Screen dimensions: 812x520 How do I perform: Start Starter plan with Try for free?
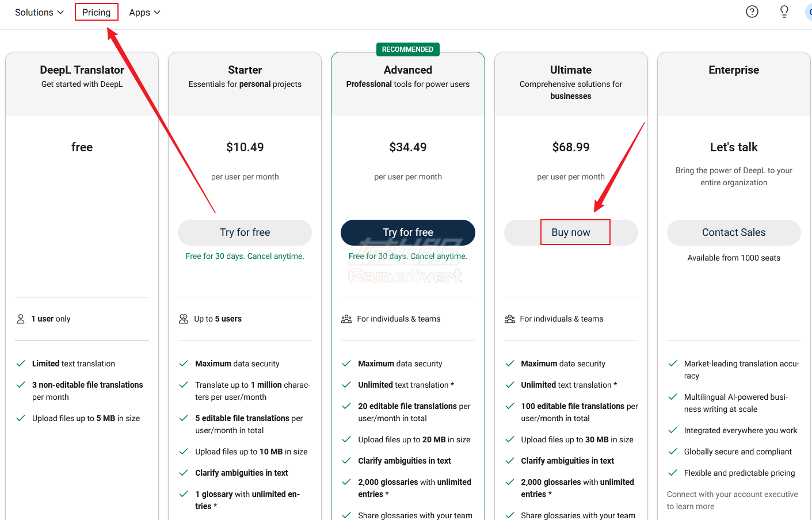pos(245,232)
